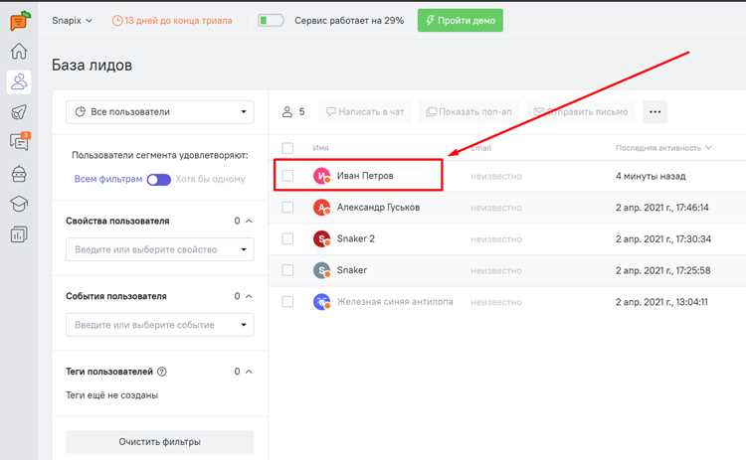
Task: Check the Snaker 2 row checkbox
Action: [x=287, y=238]
